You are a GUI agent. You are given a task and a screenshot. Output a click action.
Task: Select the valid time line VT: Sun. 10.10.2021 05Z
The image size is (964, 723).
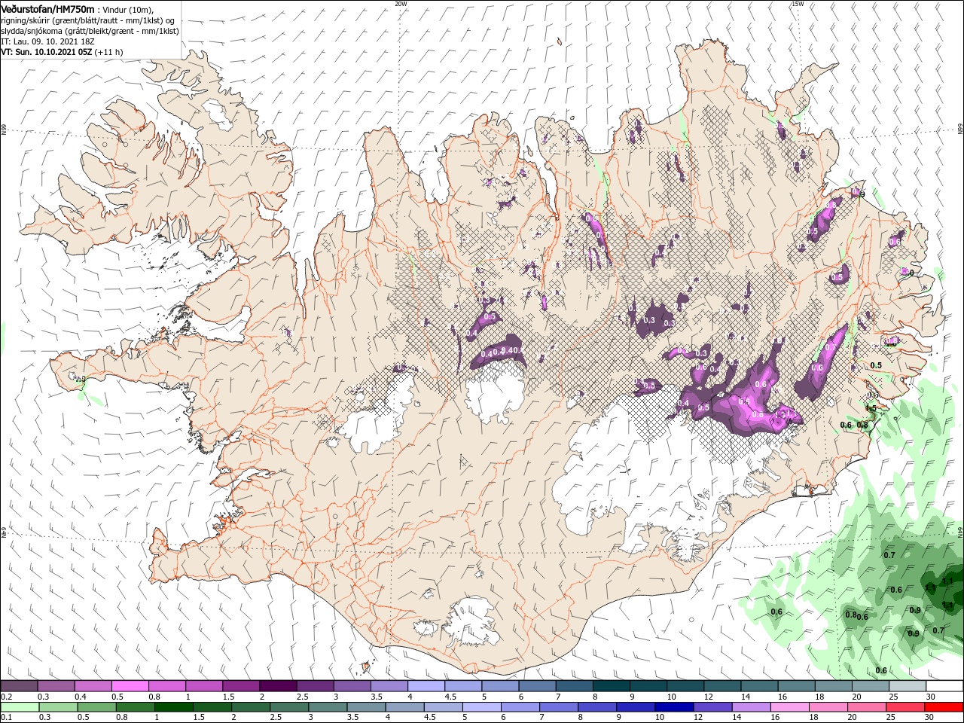[47, 52]
